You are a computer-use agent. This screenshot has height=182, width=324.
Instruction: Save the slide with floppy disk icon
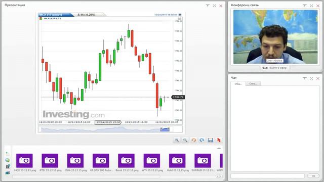tap(211, 140)
